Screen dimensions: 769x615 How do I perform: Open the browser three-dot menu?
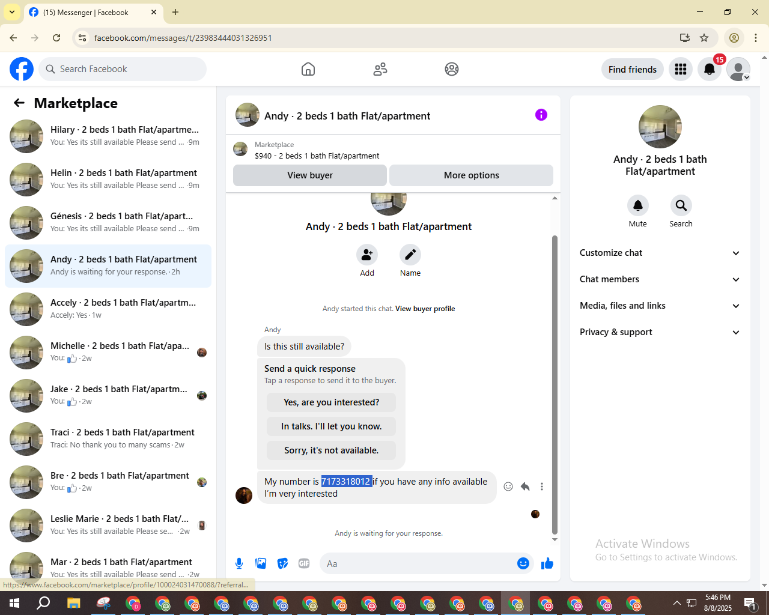[756, 38]
